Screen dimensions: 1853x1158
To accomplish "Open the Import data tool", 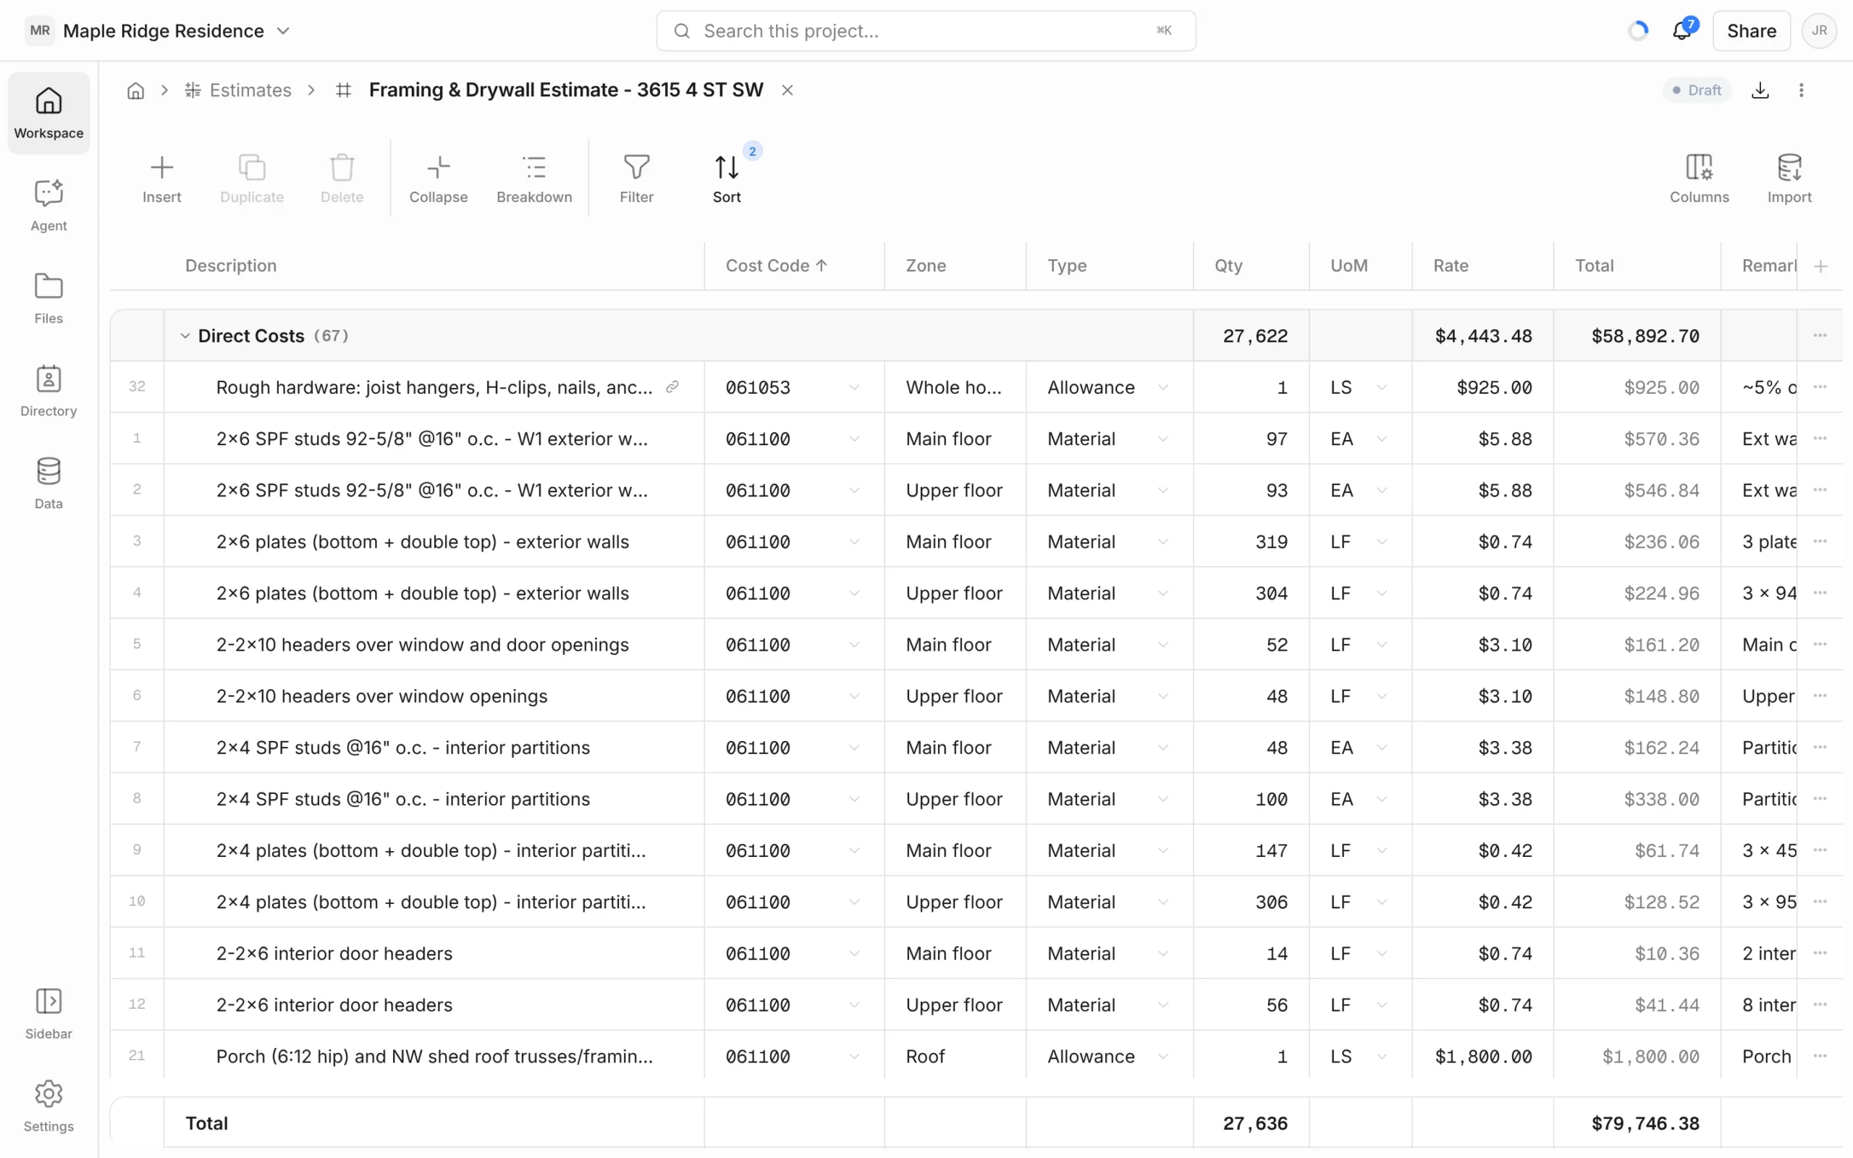I will tap(1789, 179).
